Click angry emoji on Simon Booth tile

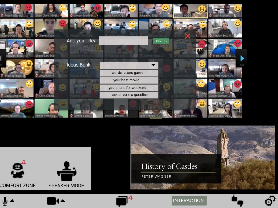pyautogui.click(x=98, y=8)
